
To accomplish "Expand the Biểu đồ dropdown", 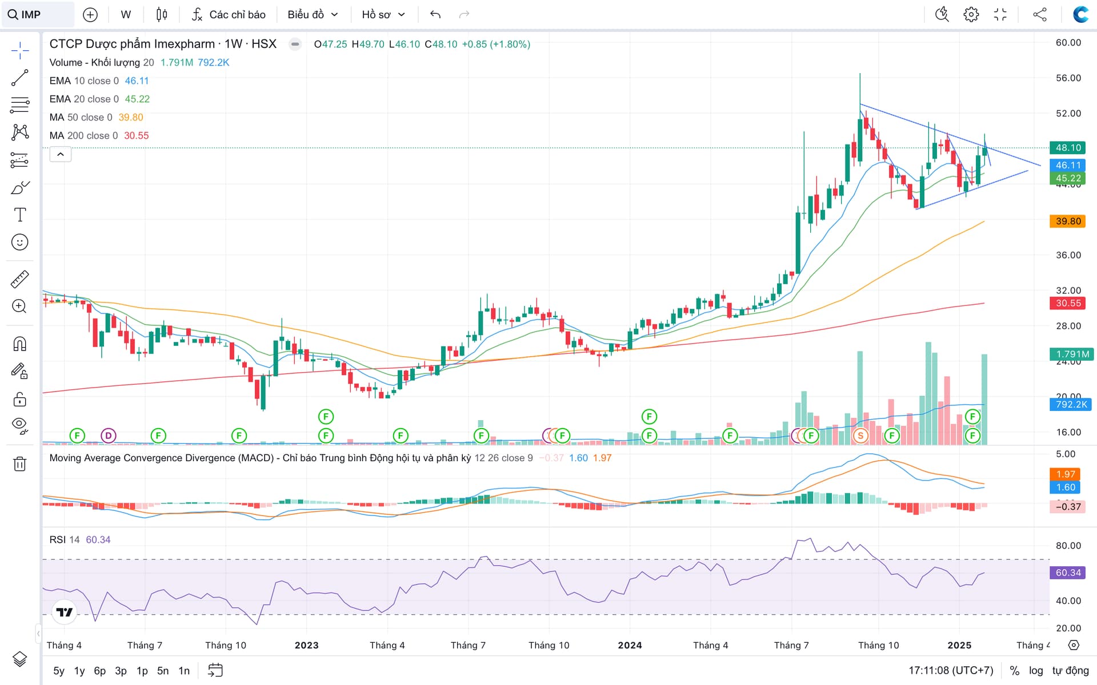I will [313, 15].
